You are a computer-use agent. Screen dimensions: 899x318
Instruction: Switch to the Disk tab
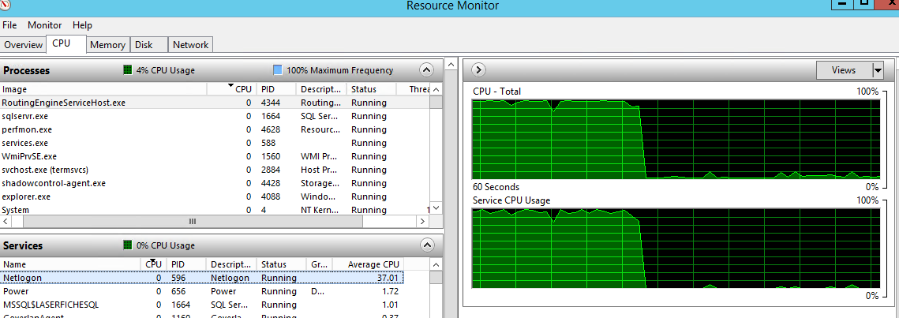click(x=144, y=45)
